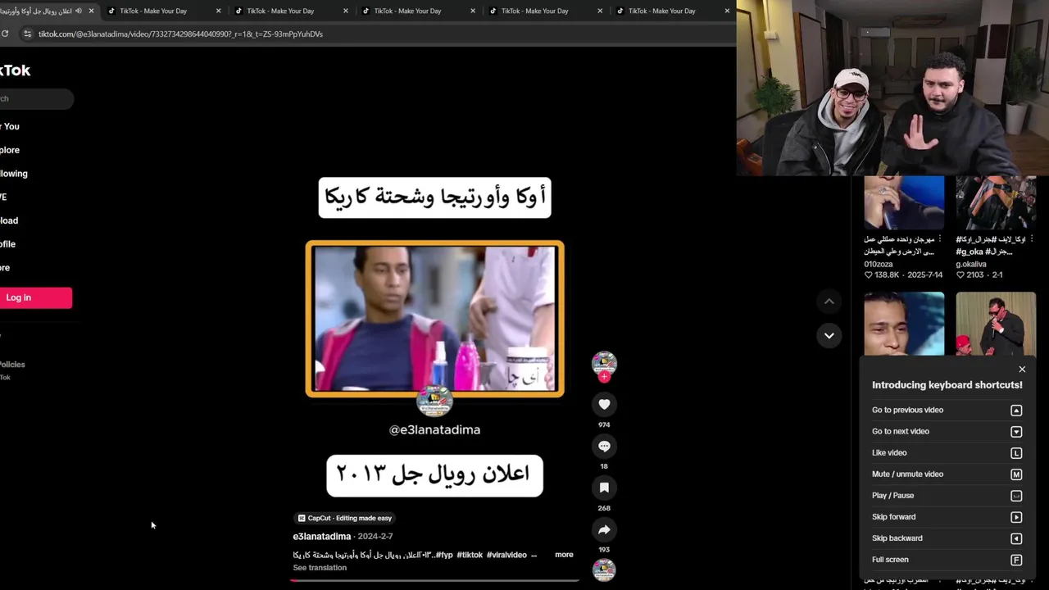Click 010zoza username under thumbnail

coord(878,264)
